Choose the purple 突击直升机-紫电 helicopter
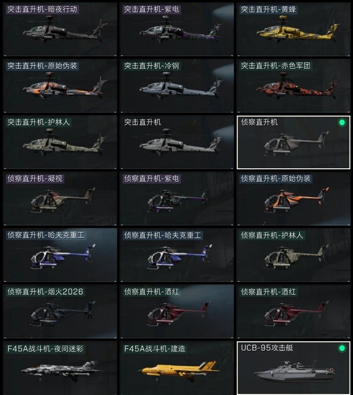Viewport: 353px width, 395px height. [177, 29]
